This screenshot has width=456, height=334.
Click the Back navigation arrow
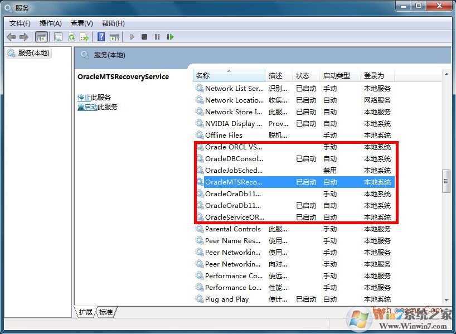tap(11, 37)
